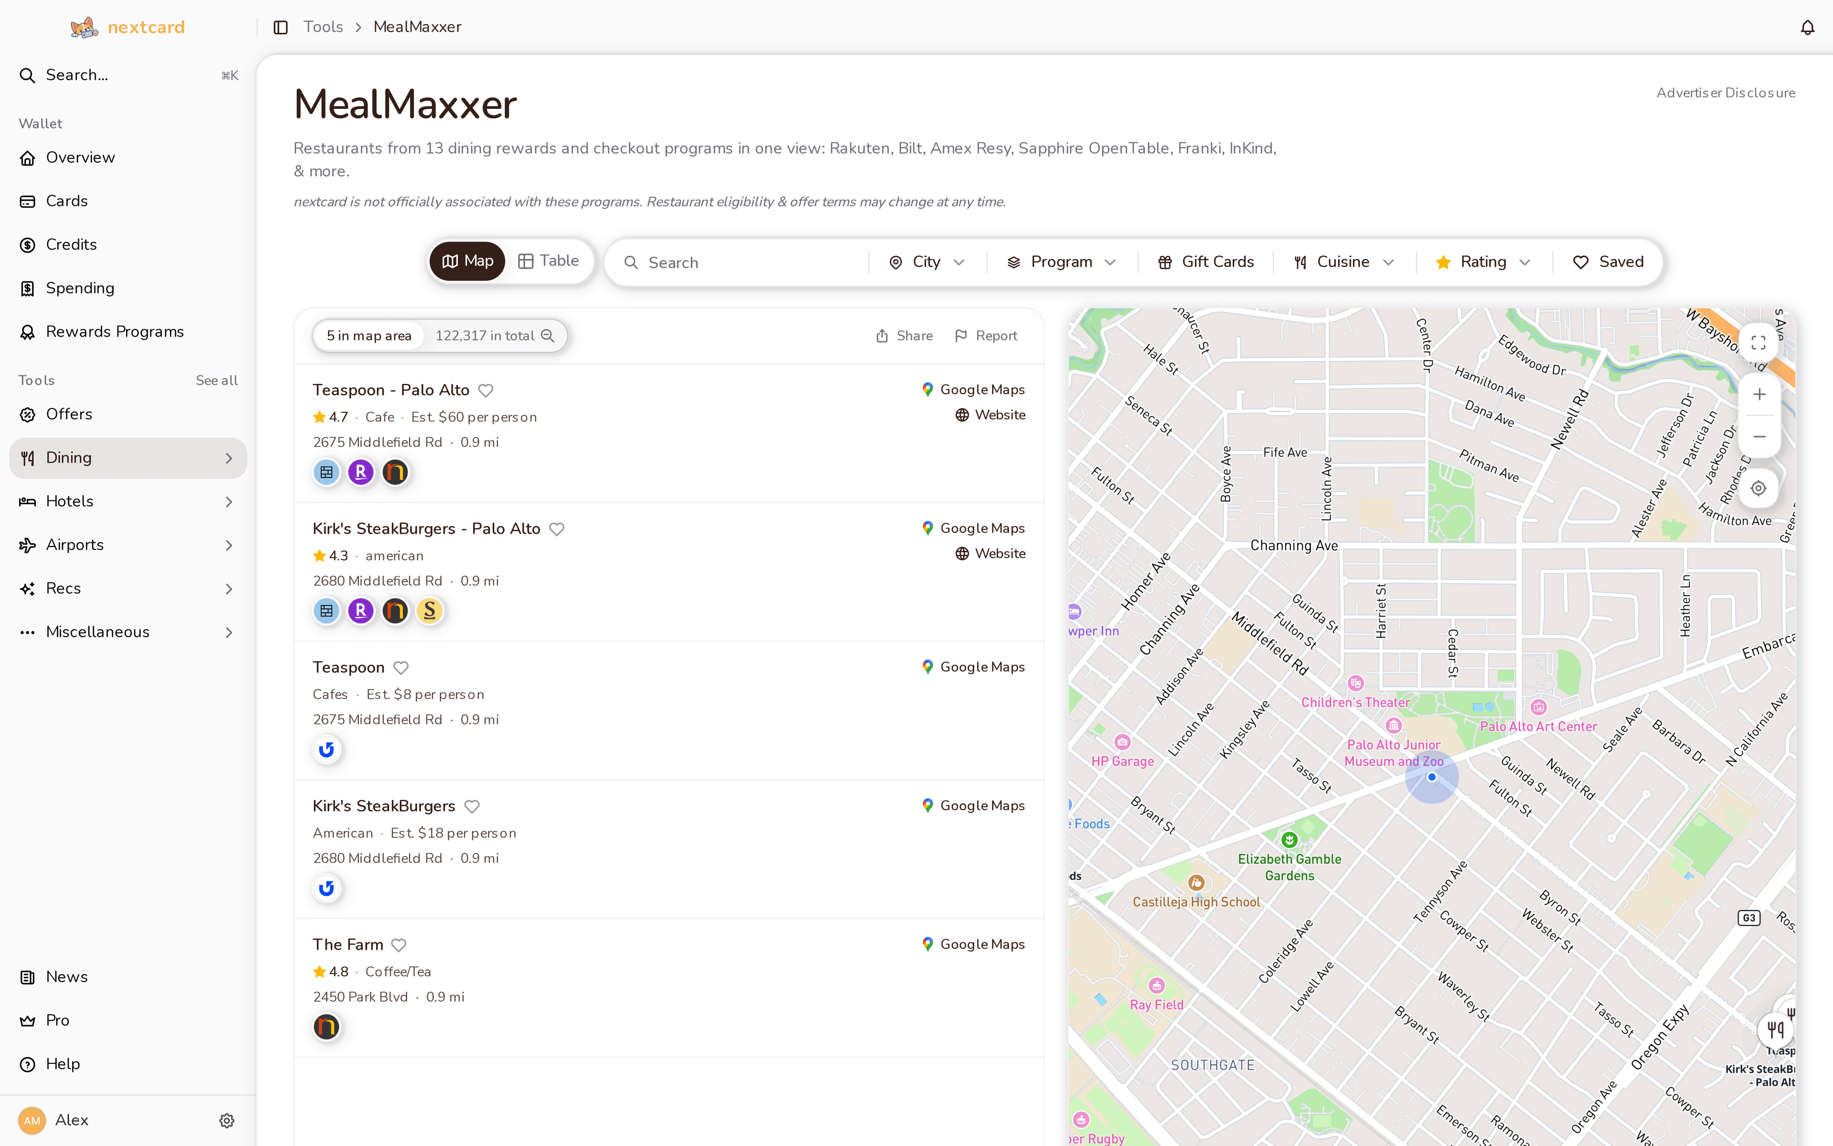Open Help in sidebar
This screenshot has width=1833, height=1146.
(x=128, y=1064)
